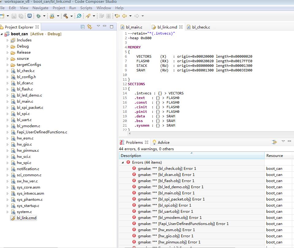Viewport: 294px width, 248px height.
Task: Open the Project menu
Action: [59, 8]
